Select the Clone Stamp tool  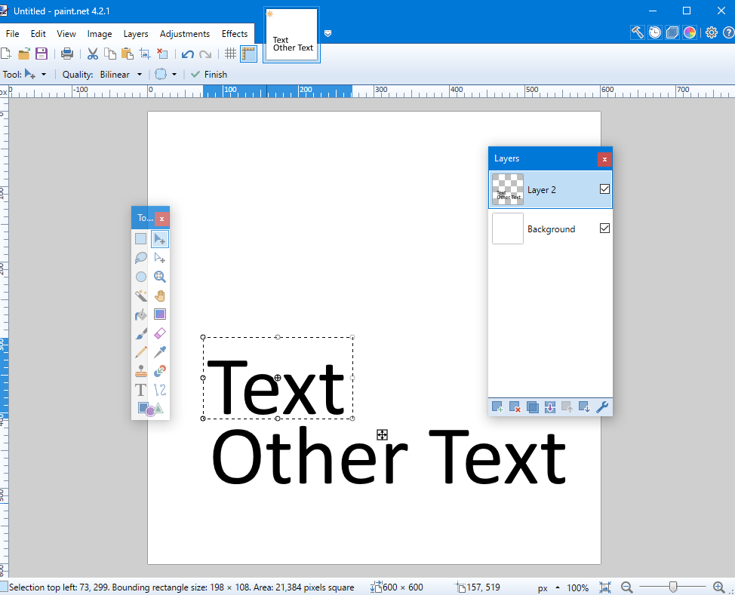[140, 371]
